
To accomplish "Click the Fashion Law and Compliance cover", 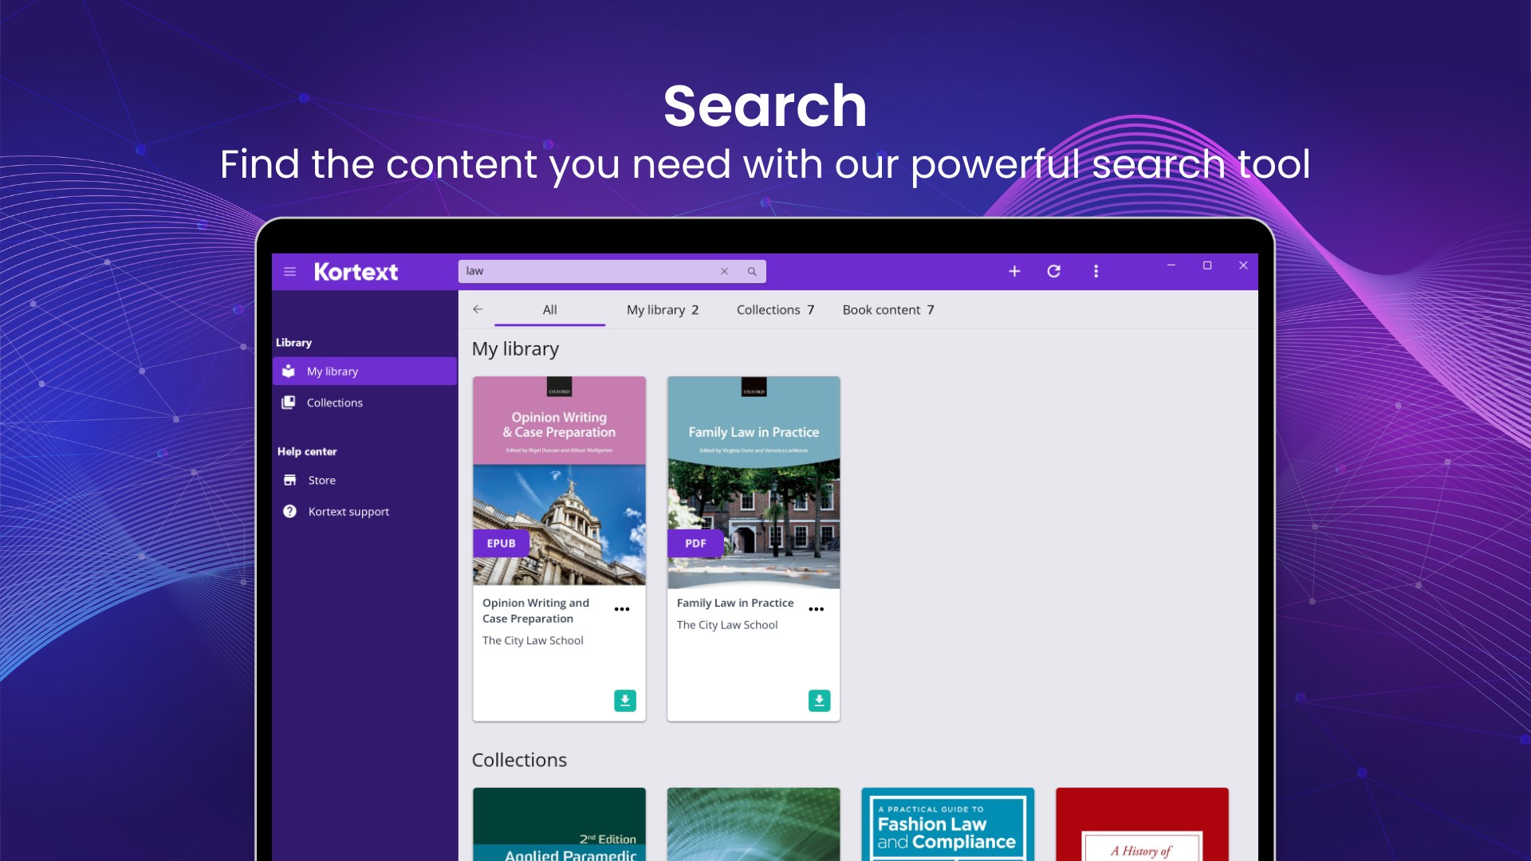I will [x=947, y=824].
